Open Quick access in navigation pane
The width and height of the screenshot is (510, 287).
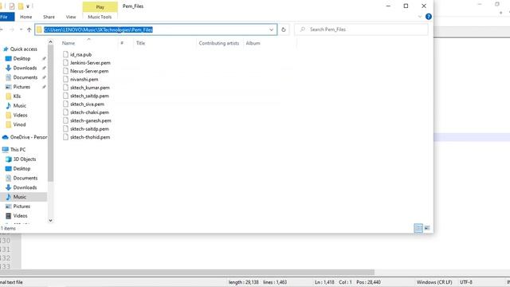click(x=23, y=49)
